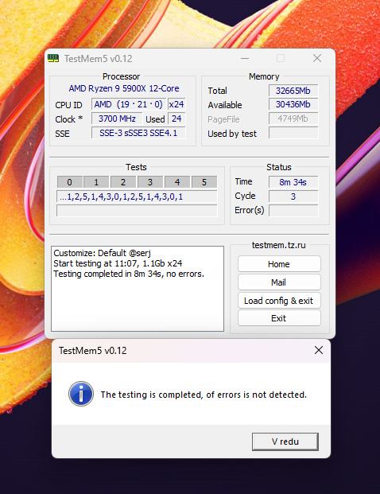Click the Used threads value 24
The width and height of the screenshot is (380, 494).
click(176, 119)
